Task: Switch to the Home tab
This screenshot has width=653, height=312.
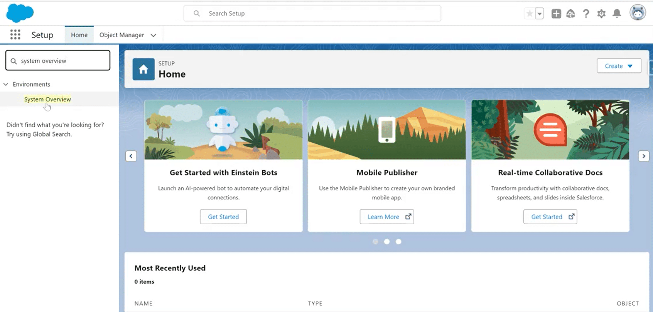Action: pyautogui.click(x=79, y=35)
